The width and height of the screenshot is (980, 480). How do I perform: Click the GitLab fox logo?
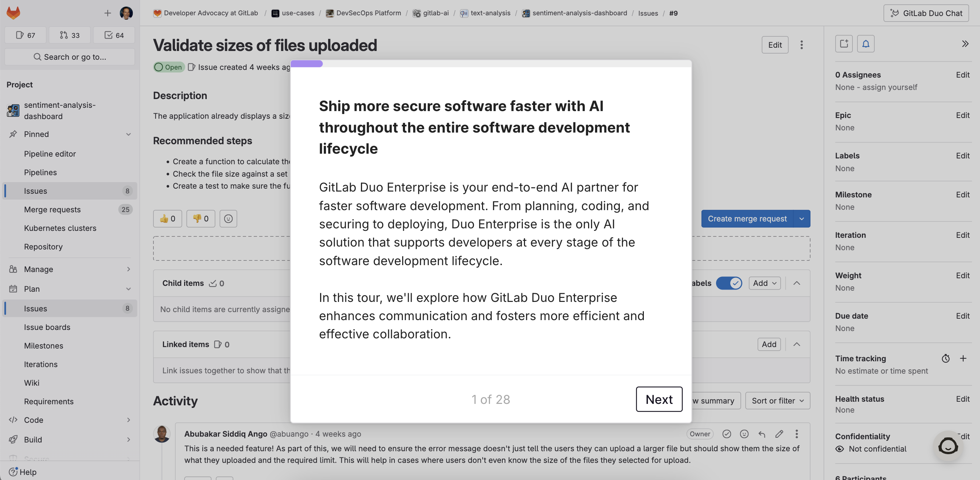pyautogui.click(x=13, y=13)
